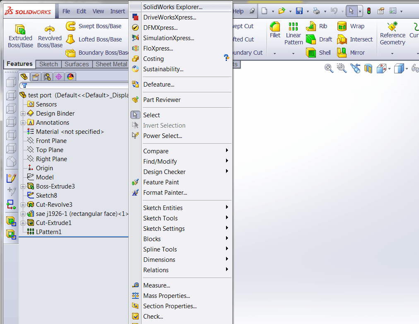Select the Shell feature tool
Screen dimensions: 419x324
pos(318,53)
